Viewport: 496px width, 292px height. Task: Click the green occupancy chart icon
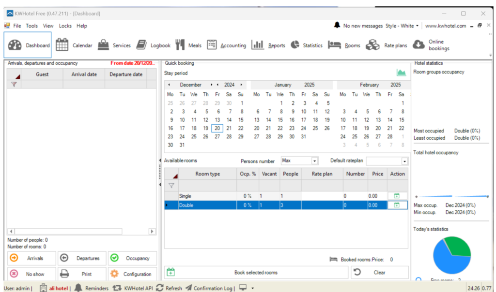click(x=401, y=73)
